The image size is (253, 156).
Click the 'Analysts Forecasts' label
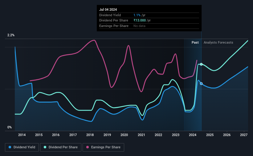point(218,42)
